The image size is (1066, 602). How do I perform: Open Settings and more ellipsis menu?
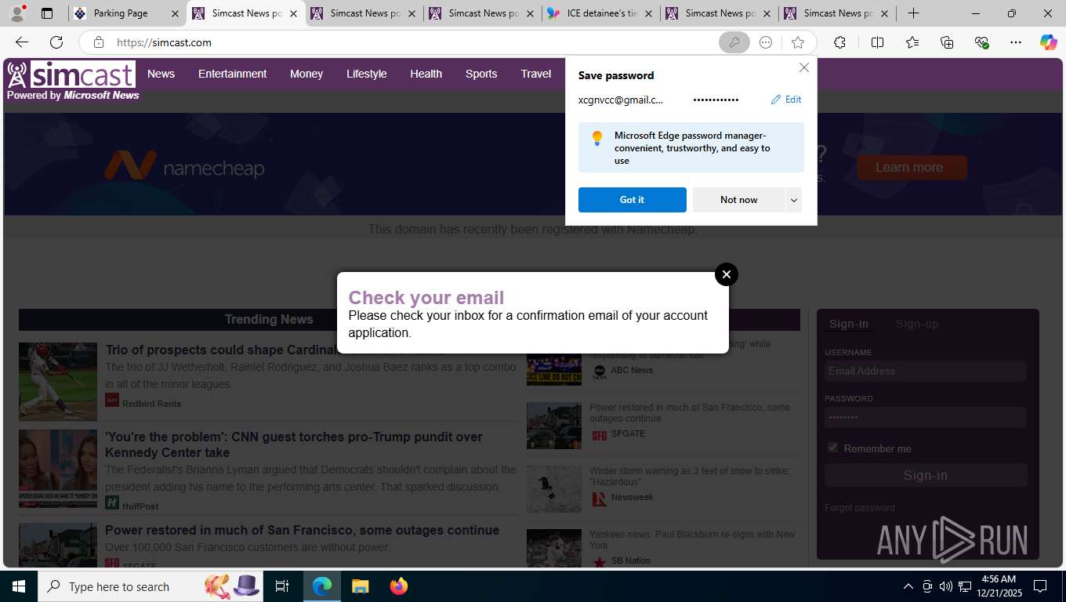coord(1016,42)
